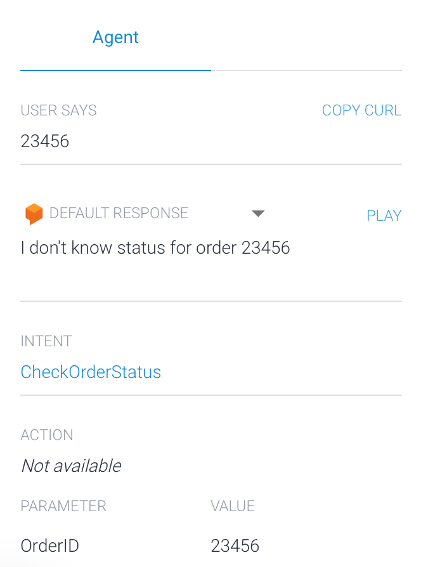The height and width of the screenshot is (567, 421).
Task: Click the VALUE column header
Action: 233,506
